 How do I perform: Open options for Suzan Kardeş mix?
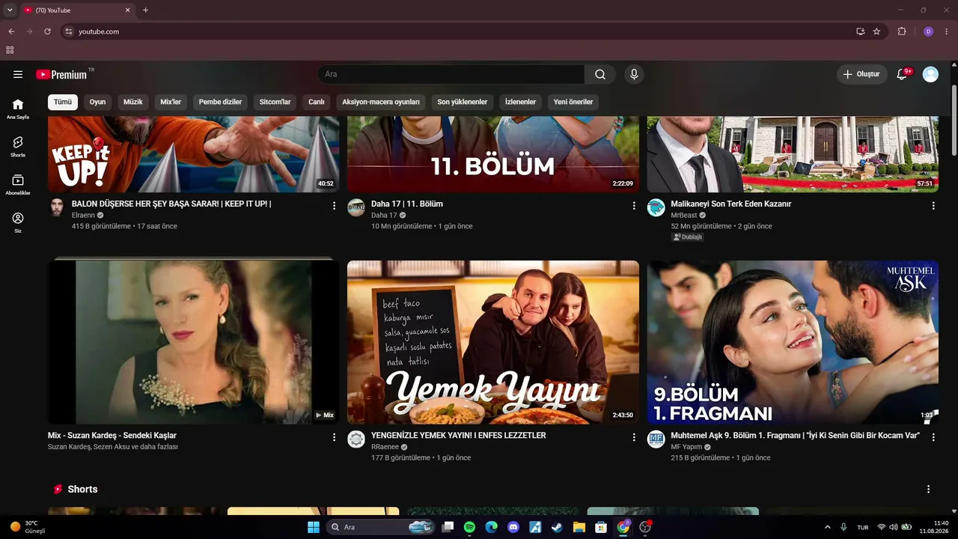coord(334,437)
